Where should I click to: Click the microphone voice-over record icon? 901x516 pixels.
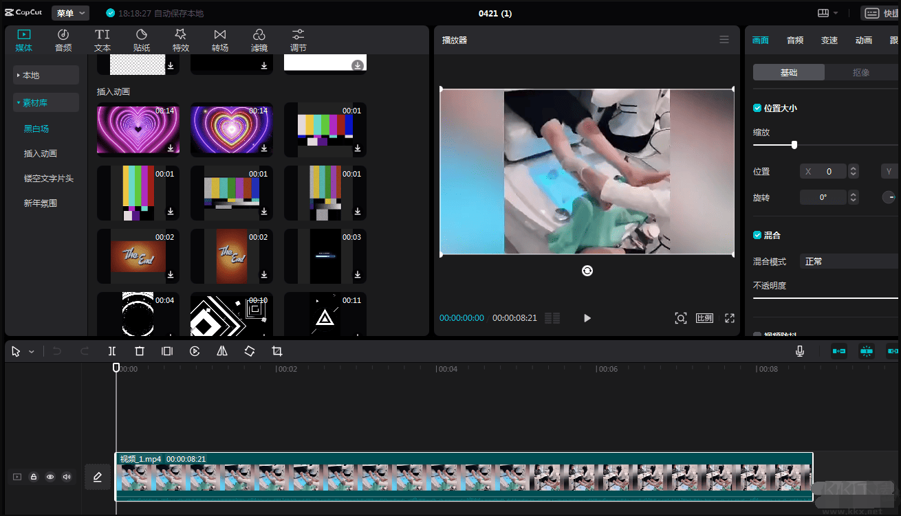800,351
